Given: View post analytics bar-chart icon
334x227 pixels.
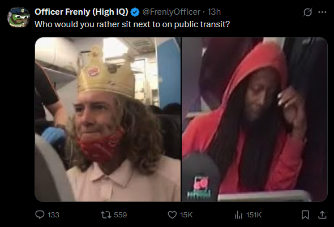Looking at the screenshot, I should point(238,215).
